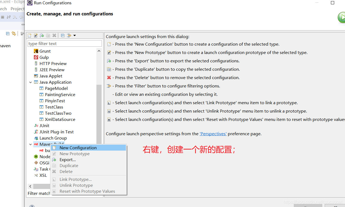Choose New Configuration from context menu
This screenshot has width=345, height=207.
pos(89,148)
